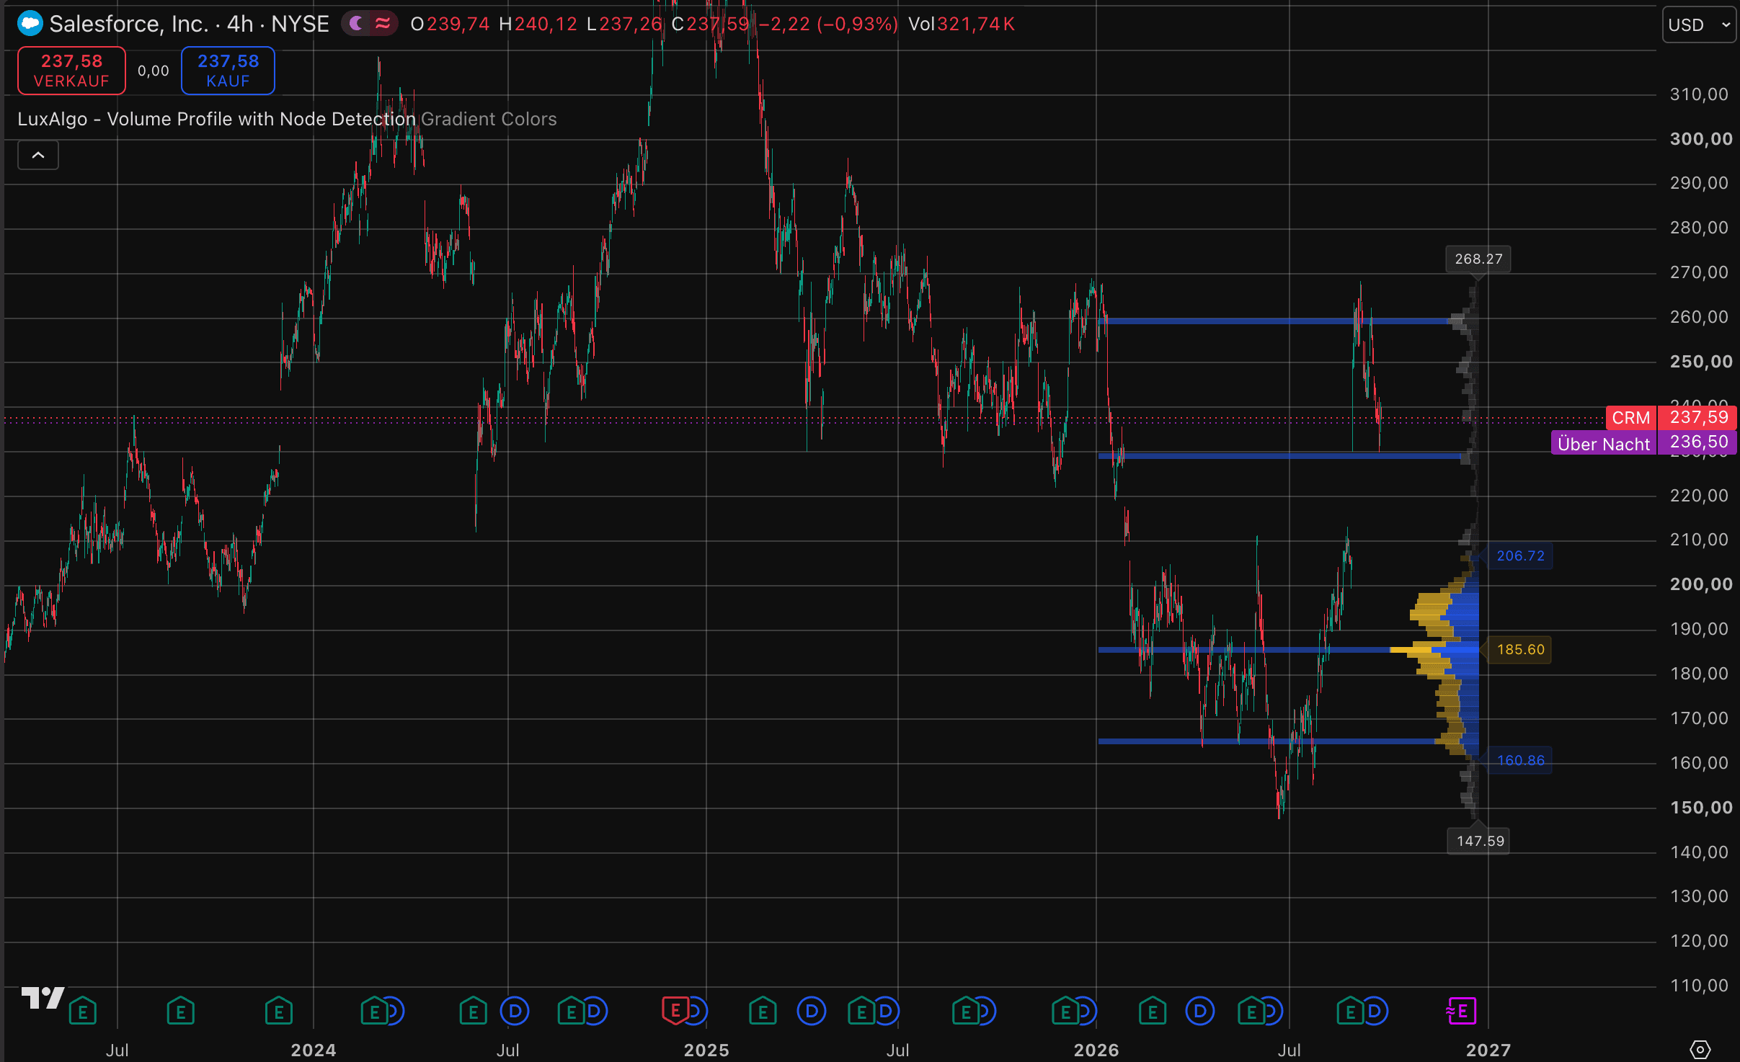Click the change value −2,22 (−0,93%)

(x=828, y=24)
